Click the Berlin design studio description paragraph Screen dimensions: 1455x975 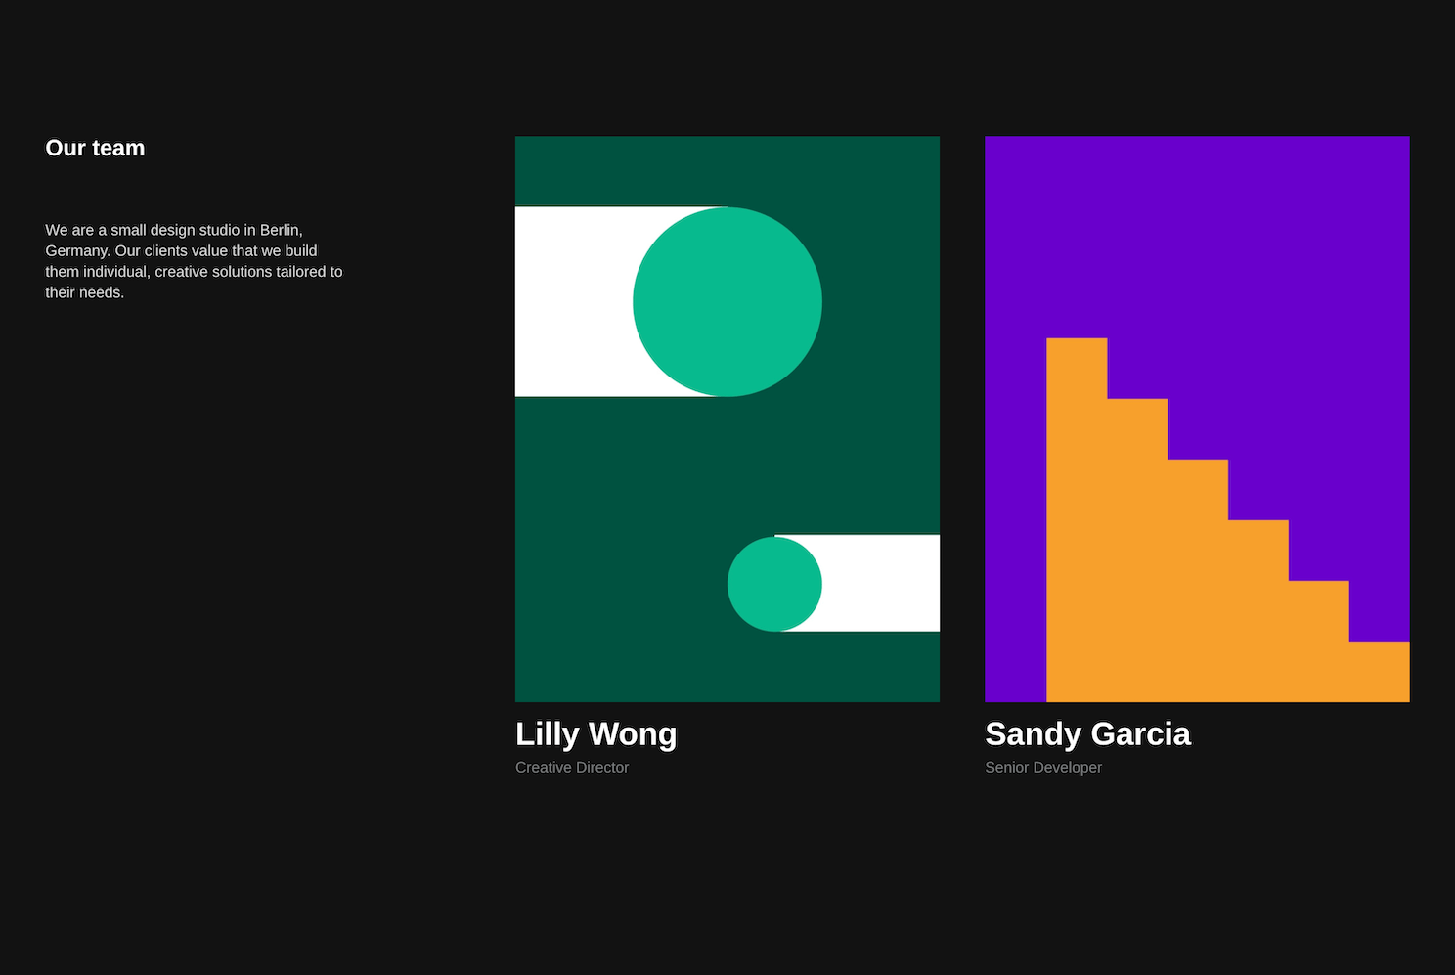click(194, 261)
